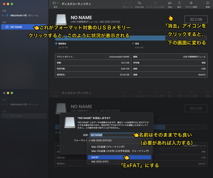Open the 表示 view chevron menu in the upper window
The width and height of the screenshot is (213, 178).
pyautogui.click(x=58, y=3)
